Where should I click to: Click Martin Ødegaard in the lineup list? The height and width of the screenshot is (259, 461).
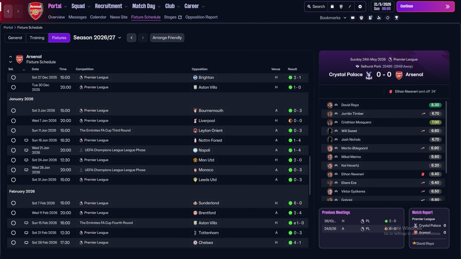[x=354, y=148]
